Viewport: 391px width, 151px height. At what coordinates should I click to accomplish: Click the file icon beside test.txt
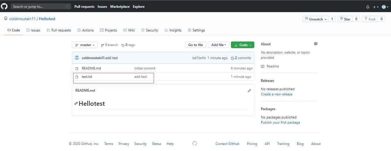77,77
